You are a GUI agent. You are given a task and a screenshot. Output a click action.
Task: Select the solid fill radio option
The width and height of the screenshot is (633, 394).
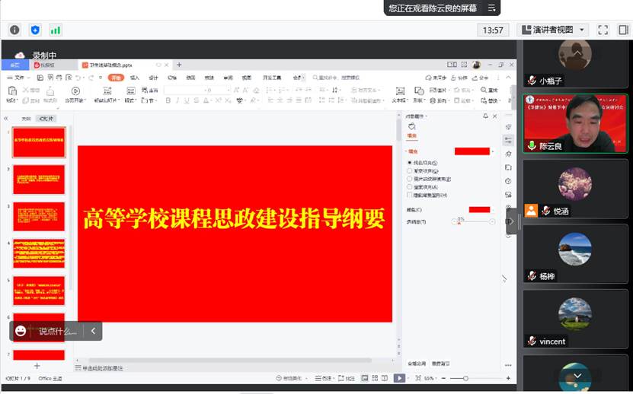pos(410,163)
